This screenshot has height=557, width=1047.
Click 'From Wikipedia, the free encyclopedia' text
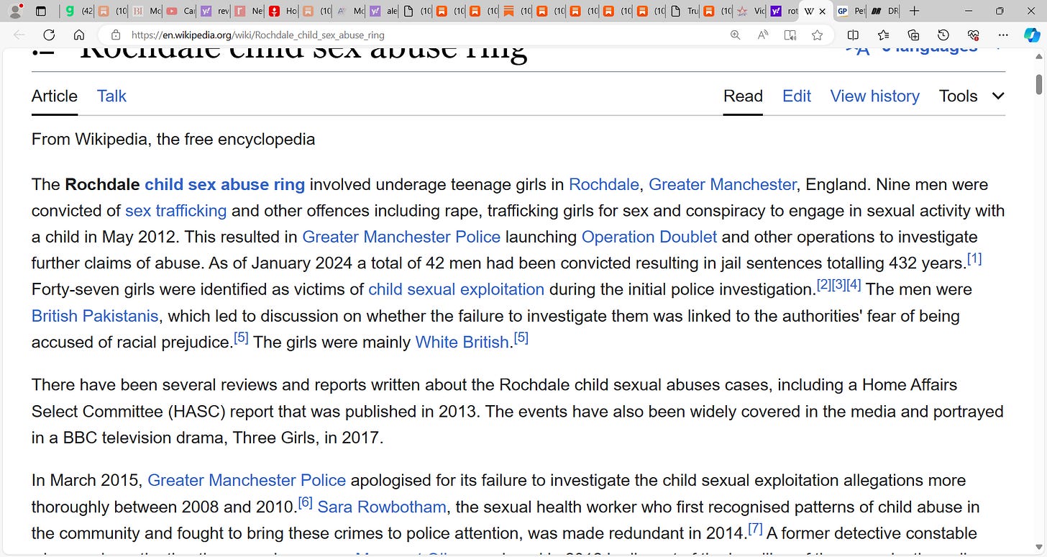click(x=173, y=139)
